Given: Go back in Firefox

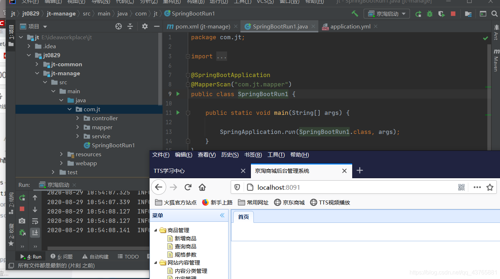Looking at the screenshot, I should (159, 187).
